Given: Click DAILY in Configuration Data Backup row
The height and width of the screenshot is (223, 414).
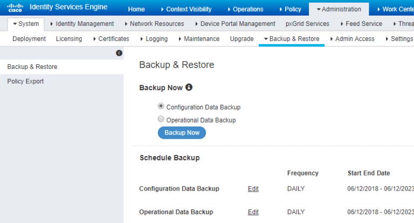Looking at the screenshot, I should coord(296,188).
